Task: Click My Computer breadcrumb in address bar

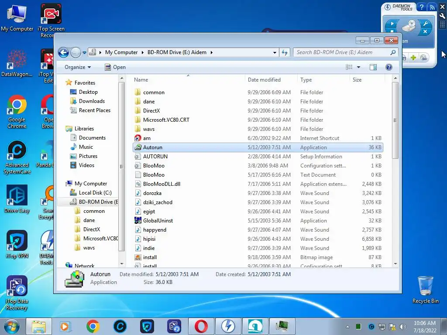Action: click(x=121, y=52)
